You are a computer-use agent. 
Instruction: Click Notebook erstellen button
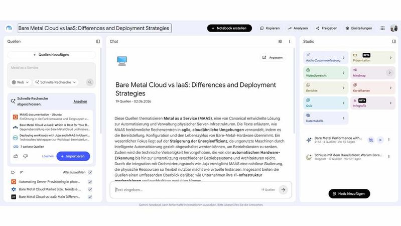(229, 28)
